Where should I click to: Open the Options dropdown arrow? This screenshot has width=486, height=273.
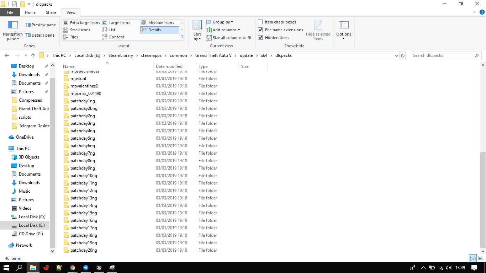pyautogui.click(x=344, y=39)
